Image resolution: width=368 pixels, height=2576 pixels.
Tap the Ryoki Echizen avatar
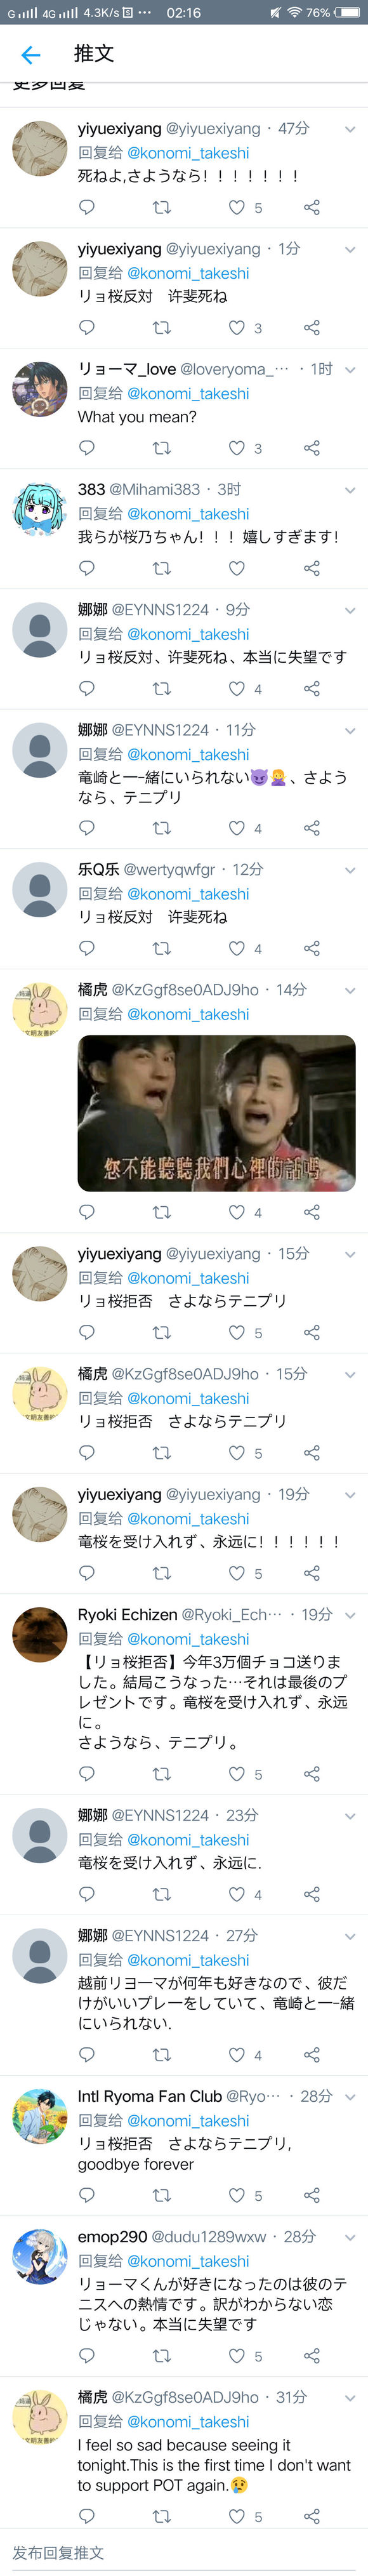[40, 1634]
